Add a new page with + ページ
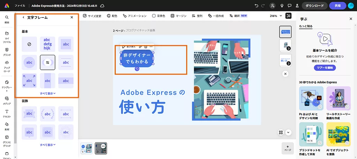The width and height of the screenshot is (357, 159). coord(288,148)
